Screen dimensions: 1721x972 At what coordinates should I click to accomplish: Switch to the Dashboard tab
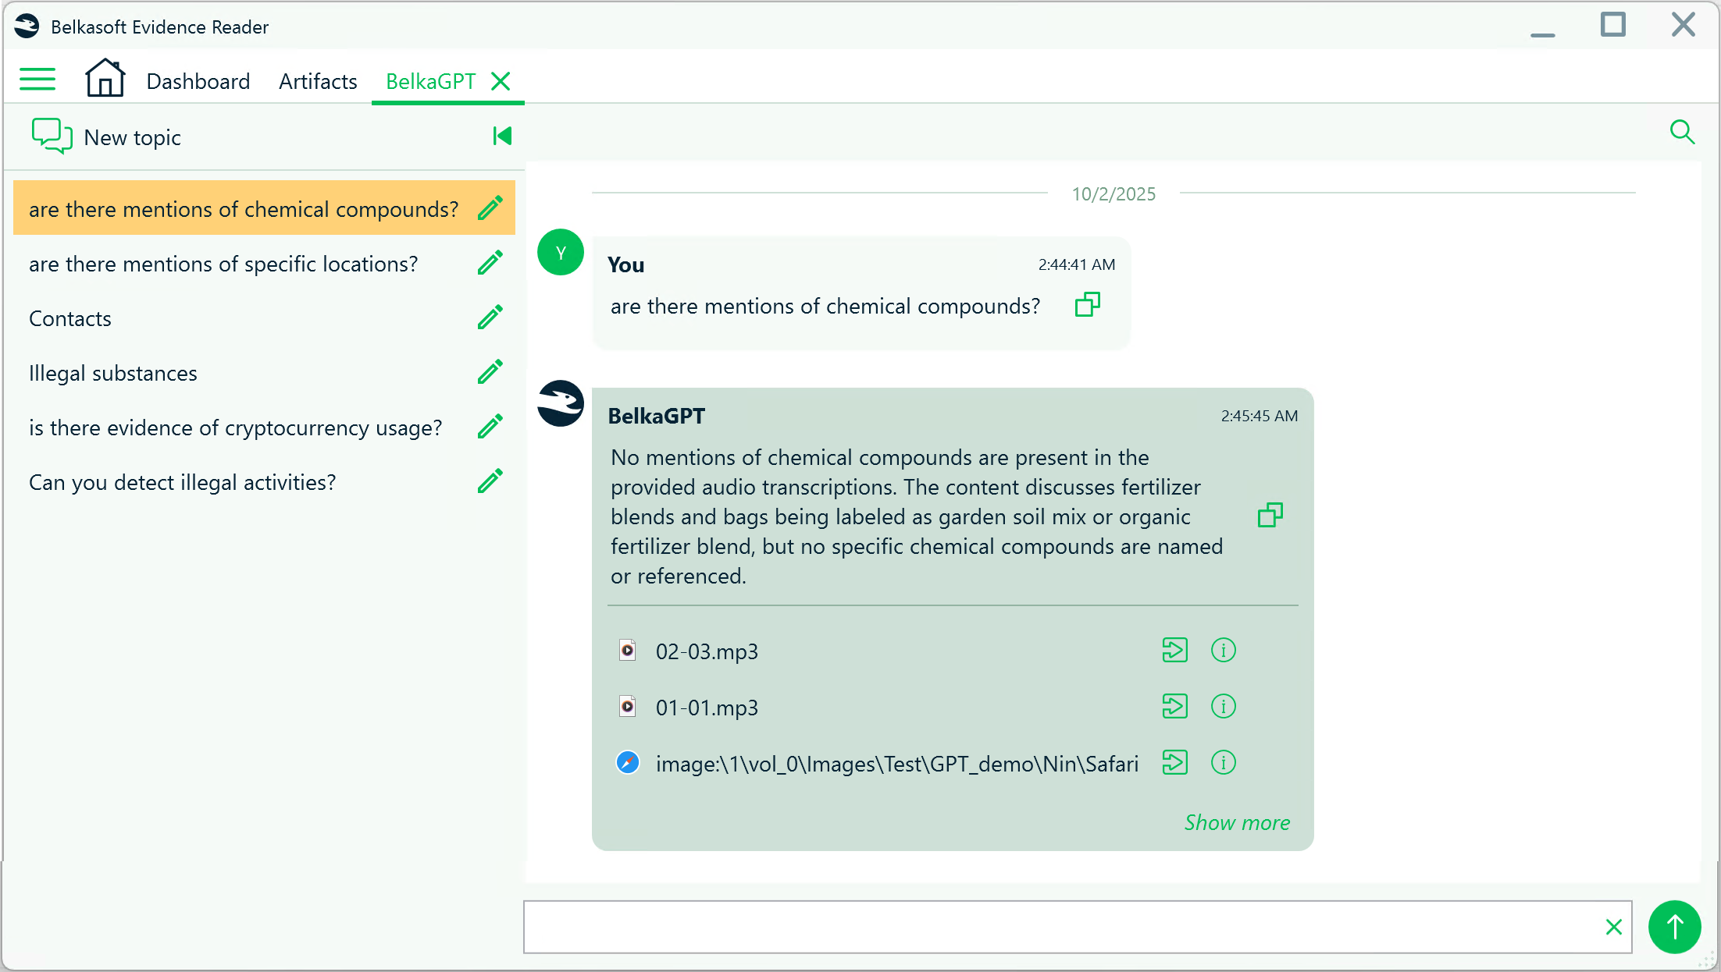198,81
